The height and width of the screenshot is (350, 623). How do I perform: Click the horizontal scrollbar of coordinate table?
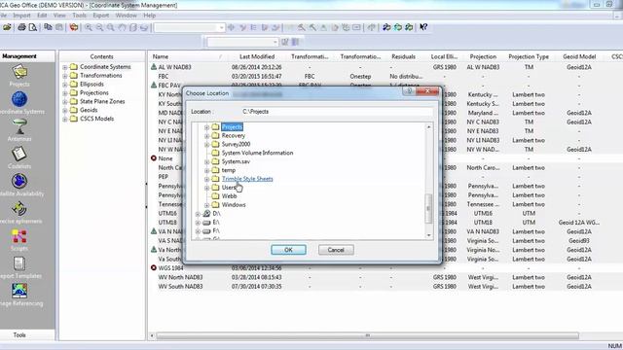point(368,335)
